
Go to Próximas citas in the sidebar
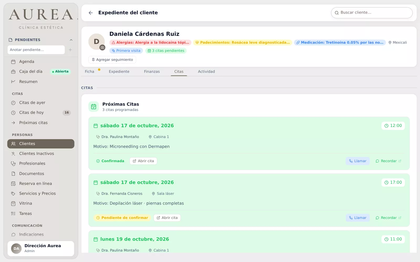(x=41, y=123)
